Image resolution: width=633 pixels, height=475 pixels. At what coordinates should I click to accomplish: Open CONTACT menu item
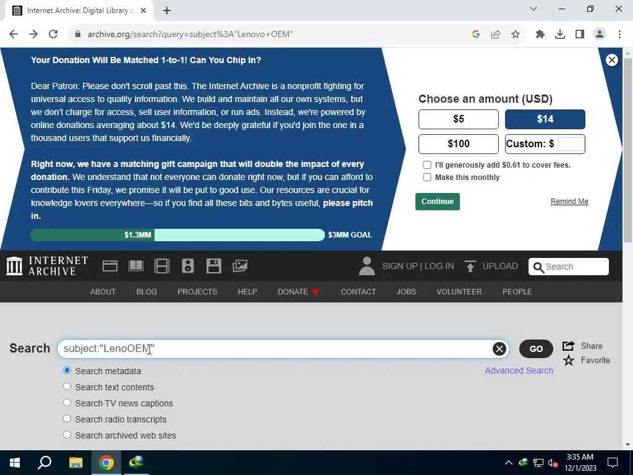tap(359, 292)
